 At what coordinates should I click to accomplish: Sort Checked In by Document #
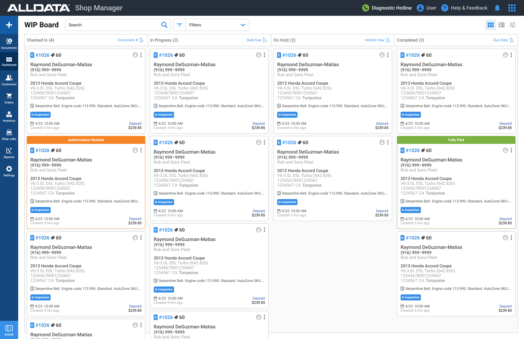[x=131, y=40]
